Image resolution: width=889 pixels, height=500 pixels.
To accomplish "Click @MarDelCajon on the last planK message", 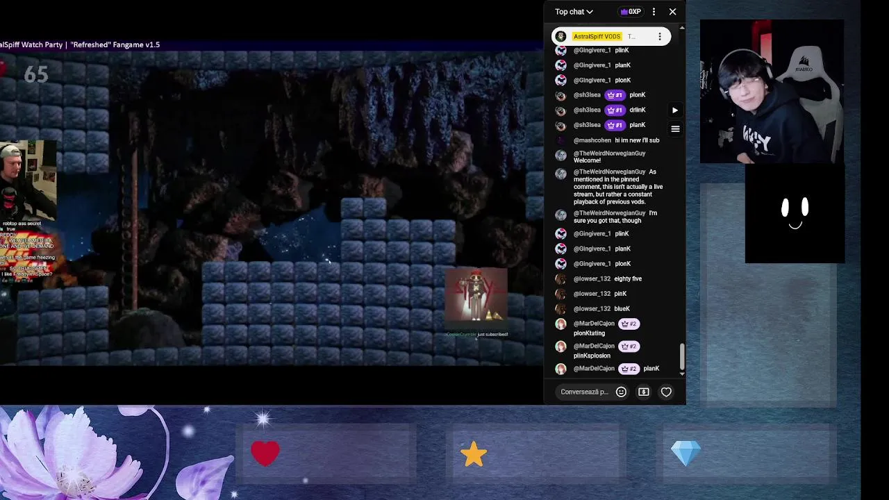I will coord(594,369).
